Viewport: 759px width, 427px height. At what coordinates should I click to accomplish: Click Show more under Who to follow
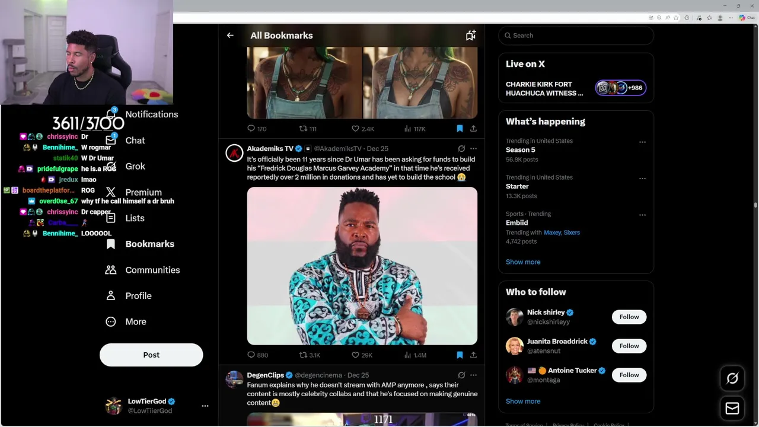click(x=523, y=401)
